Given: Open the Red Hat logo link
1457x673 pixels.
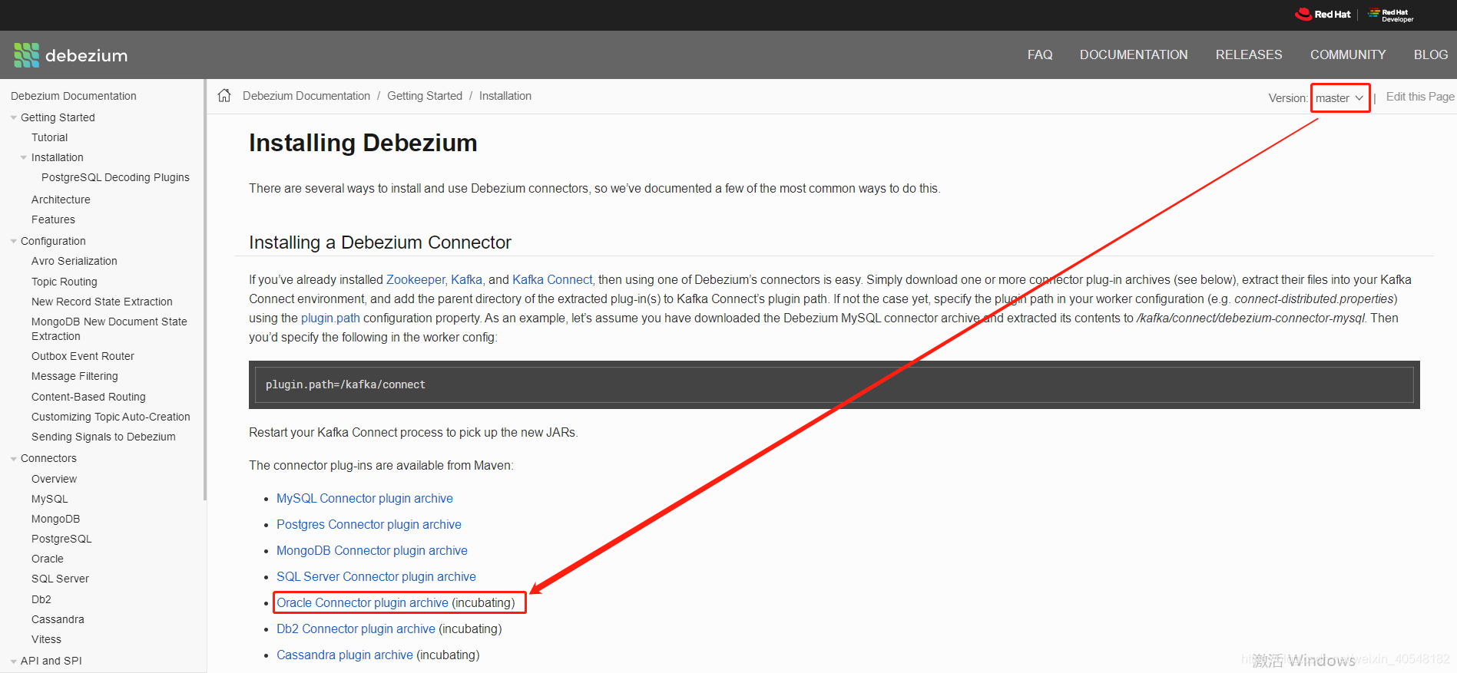Looking at the screenshot, I should [x=1323, y=14].
